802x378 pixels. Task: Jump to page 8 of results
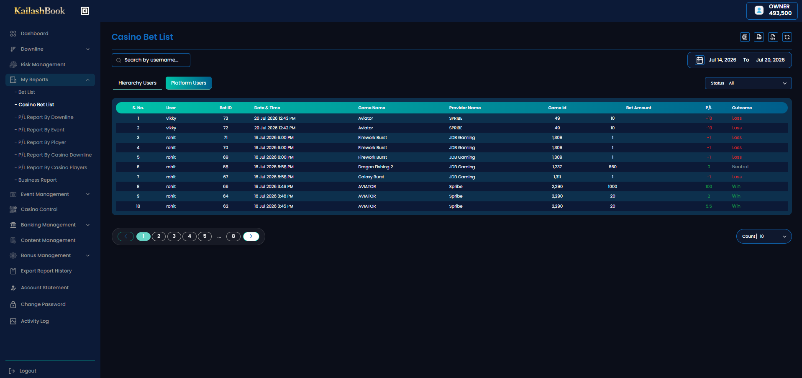click(x=233, y=237)
